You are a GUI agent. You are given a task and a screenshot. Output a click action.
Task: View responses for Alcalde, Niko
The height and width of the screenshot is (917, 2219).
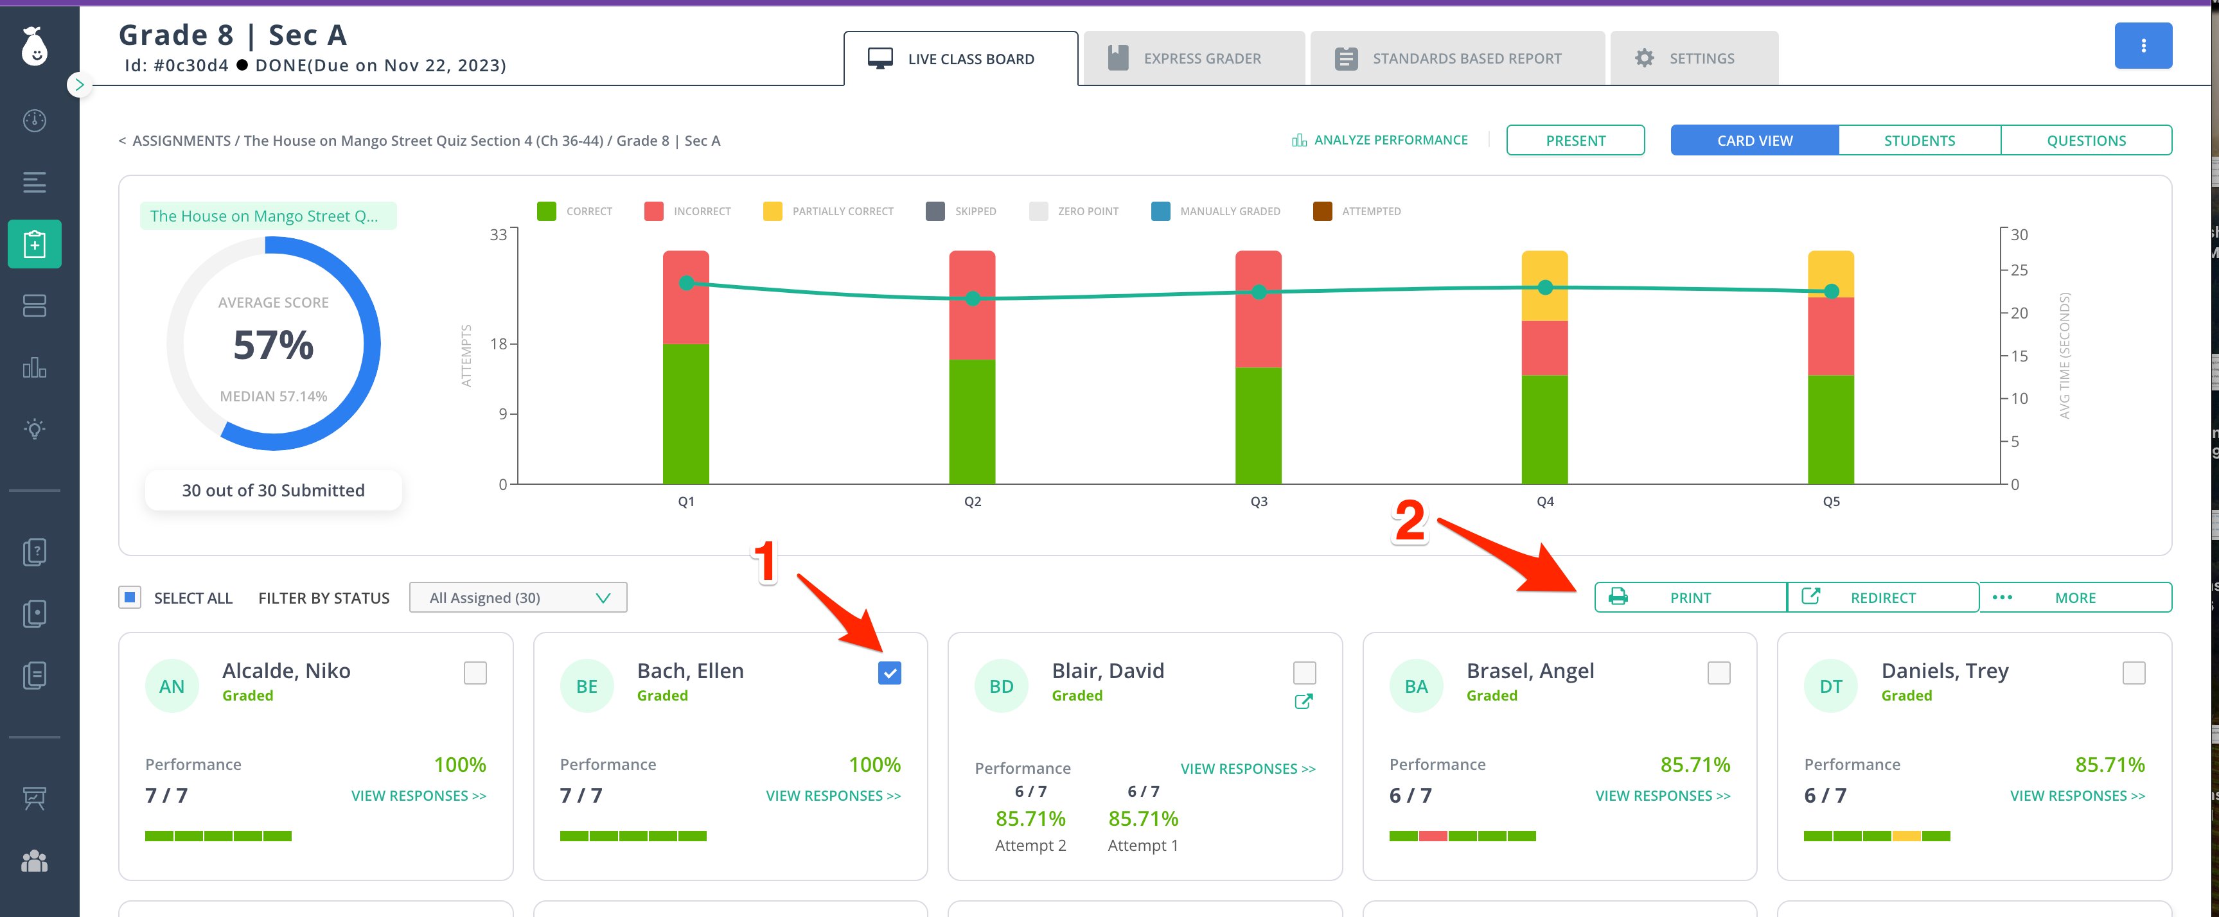pos(419,796)
